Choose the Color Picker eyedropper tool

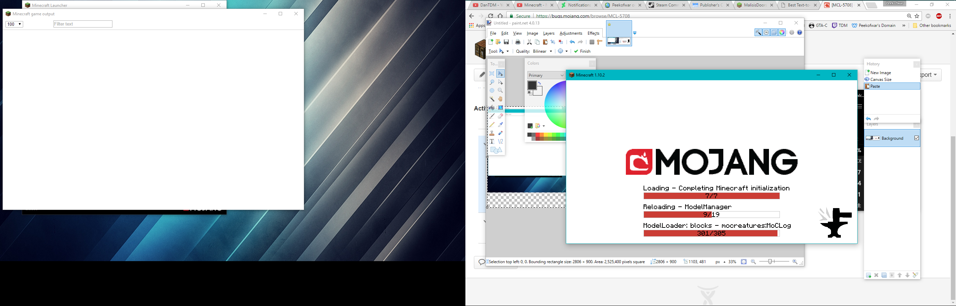click(x=500, y=124)
